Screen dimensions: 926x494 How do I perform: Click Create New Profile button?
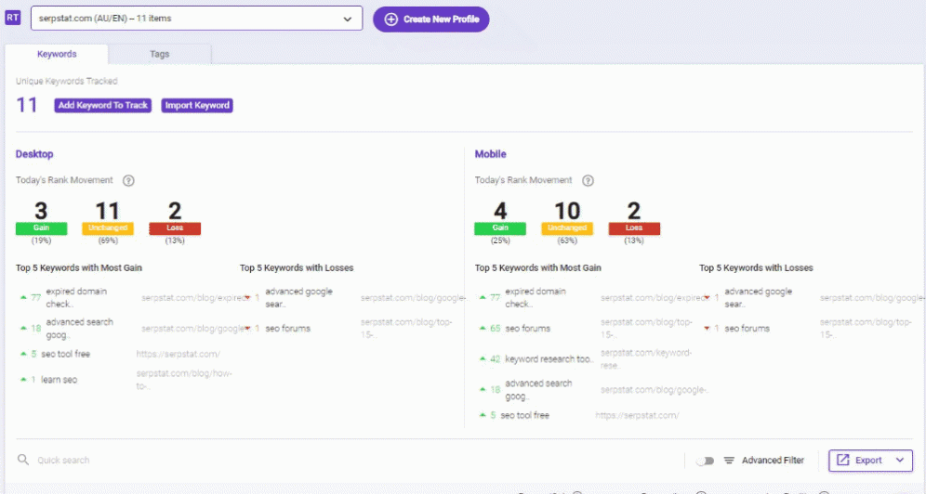[x=431, y=19]
